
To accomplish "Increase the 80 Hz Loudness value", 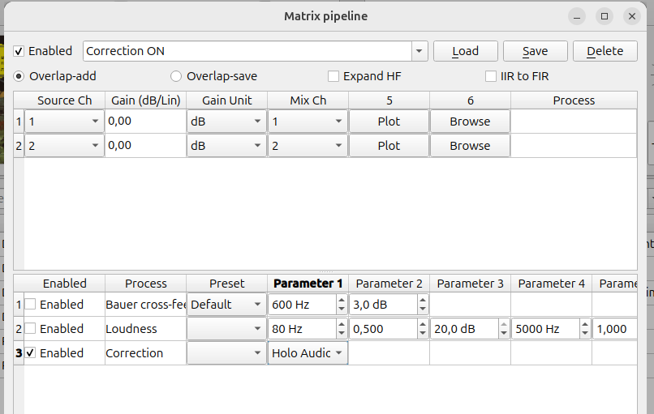I will click(x=342, y=324).
